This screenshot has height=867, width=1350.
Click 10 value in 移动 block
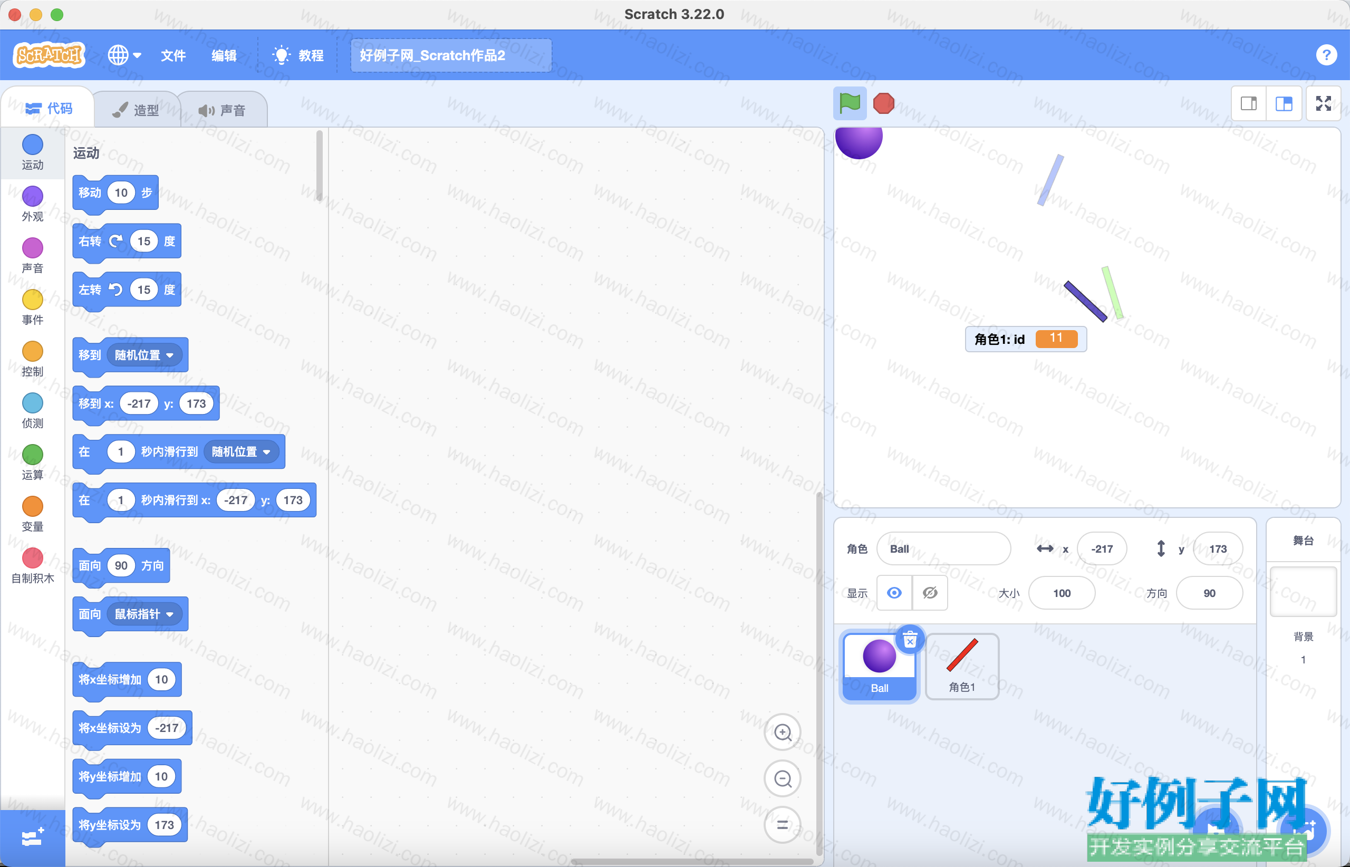pyautogui.click(x=121, y=192)
